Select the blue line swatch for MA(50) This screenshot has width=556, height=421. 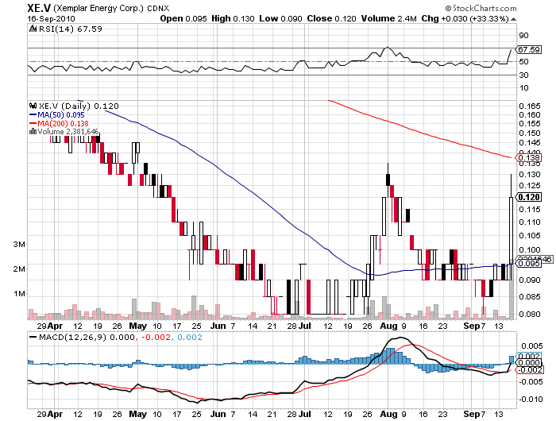(x=33, y=114)
